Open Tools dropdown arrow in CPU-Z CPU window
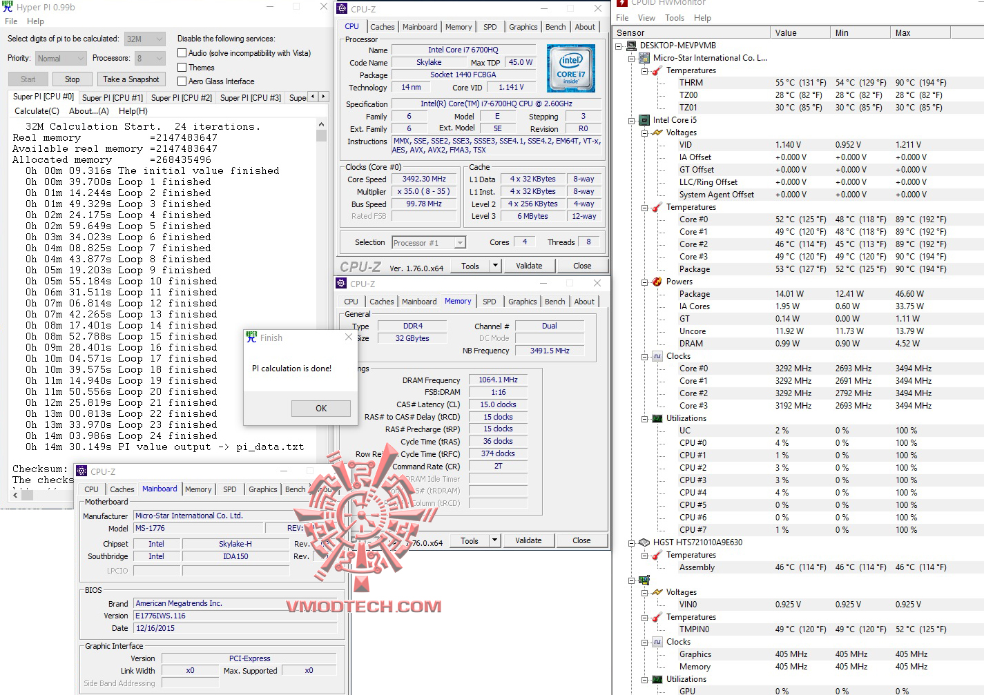Image resolution: width=984 pixels, height=695 pixels. pos(495,266)
